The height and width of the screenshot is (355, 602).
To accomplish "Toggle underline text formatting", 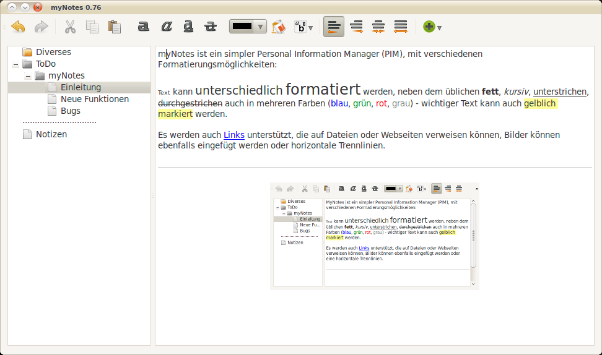I will pyautogui.click(x=188, y=27).
